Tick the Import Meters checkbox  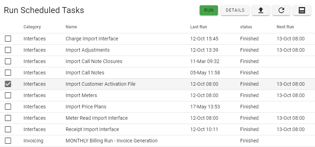tap(8, 95)
